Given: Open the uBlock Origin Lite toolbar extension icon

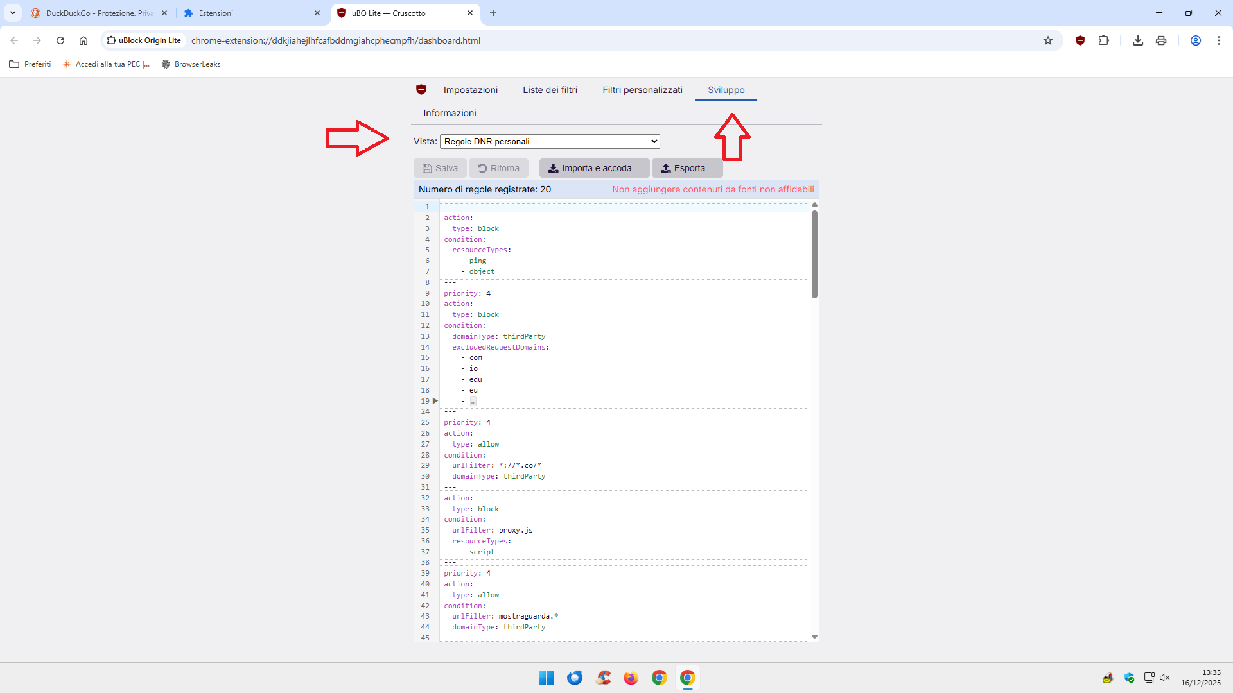Looking at the screenshot, I should click(1080, 40).
